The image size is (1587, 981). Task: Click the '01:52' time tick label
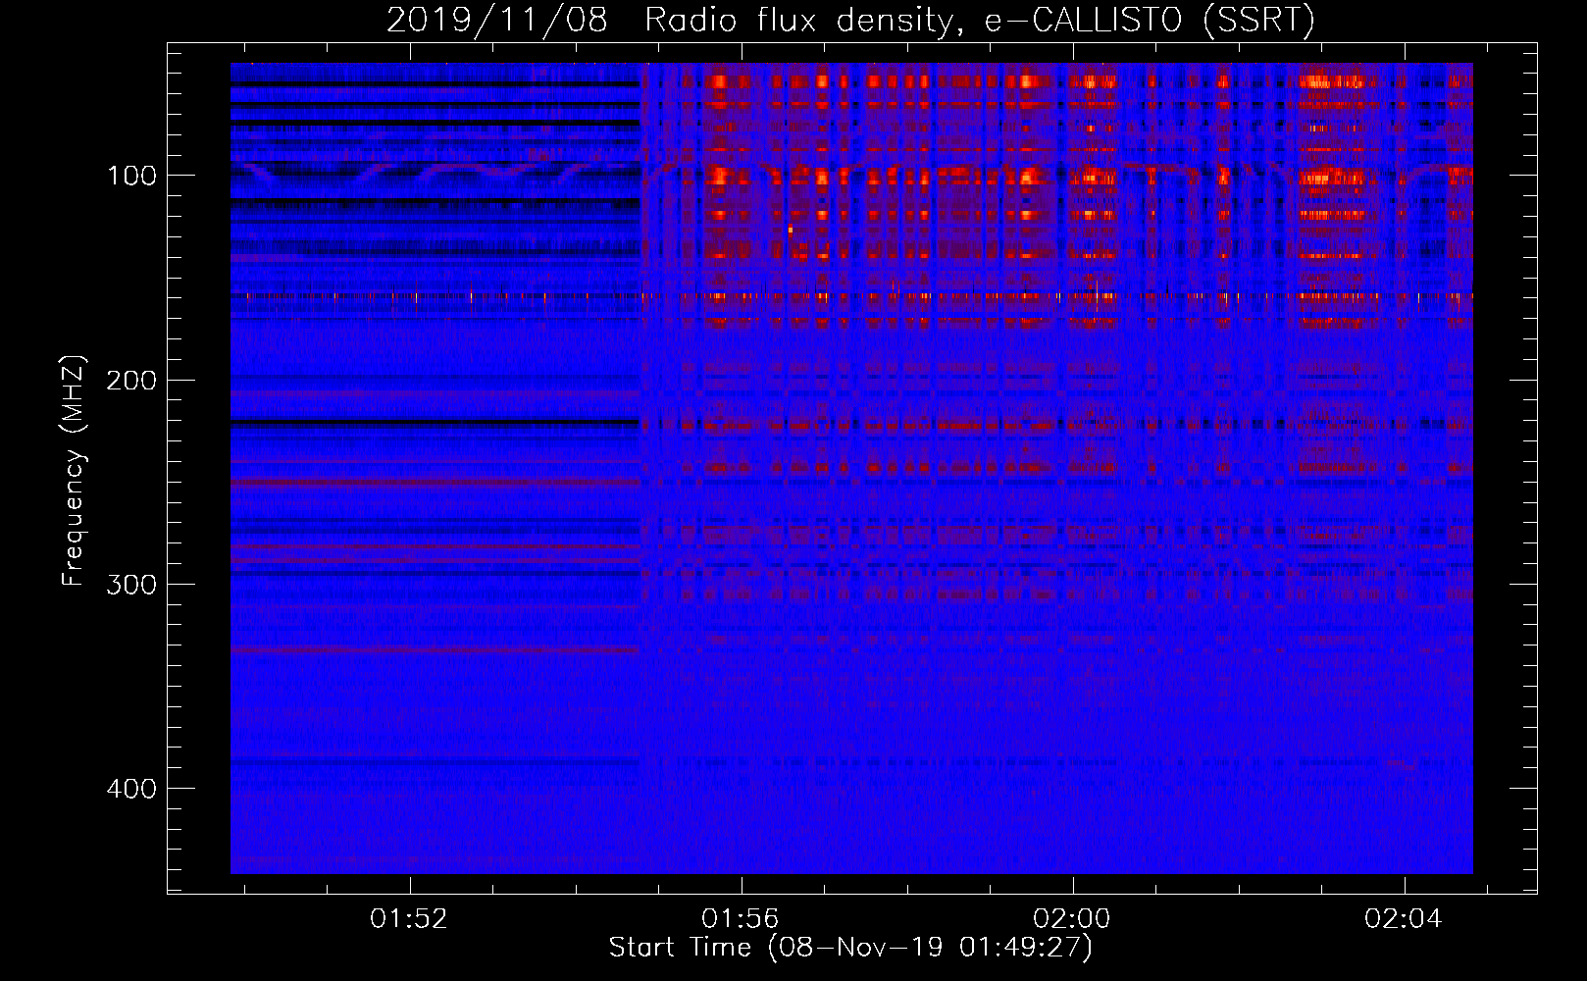(x=409, y=919)
